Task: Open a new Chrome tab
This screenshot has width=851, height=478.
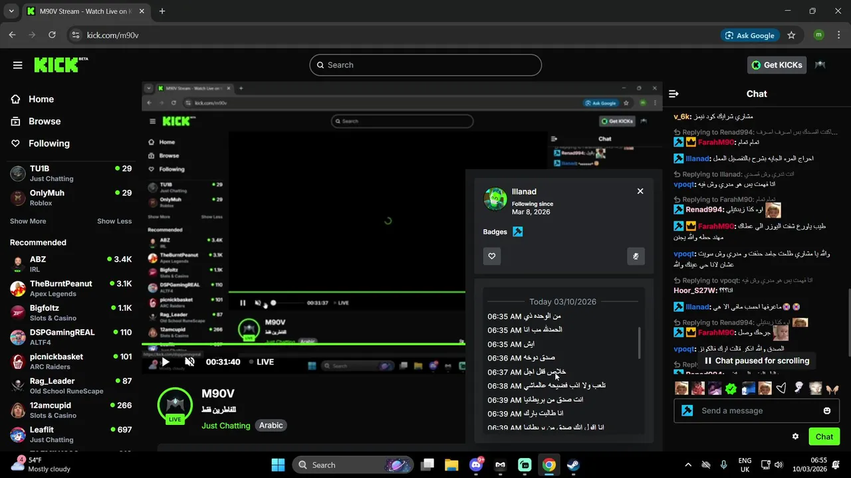Action: pyautogui.click(x=162, y=11)
